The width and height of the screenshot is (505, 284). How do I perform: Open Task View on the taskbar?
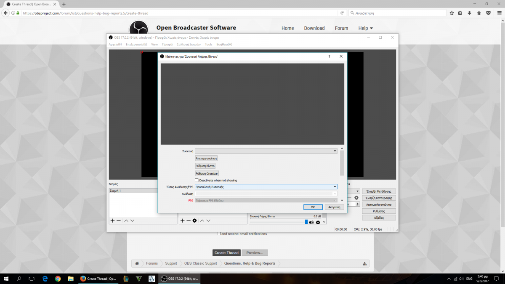[32, 279]
